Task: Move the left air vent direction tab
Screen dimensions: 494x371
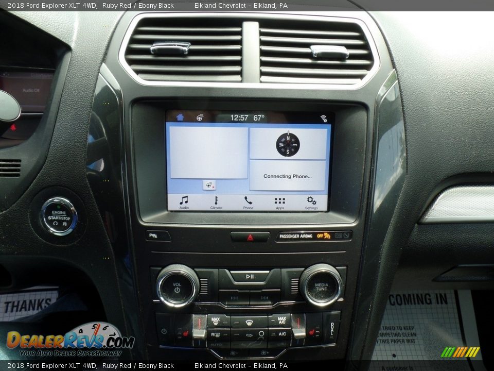Action: (170, 48)
